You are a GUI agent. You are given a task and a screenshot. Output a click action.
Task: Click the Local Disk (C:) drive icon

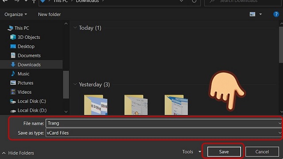tap(13, 102)
